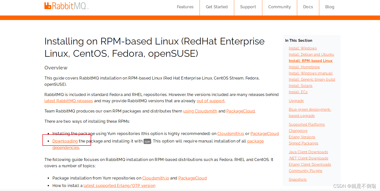Screen dimensions: 380x191
Task: View the Supported Platforms page
Action: (x=307, y=124)
